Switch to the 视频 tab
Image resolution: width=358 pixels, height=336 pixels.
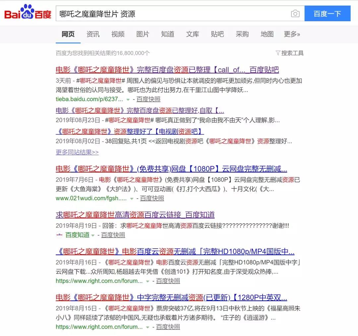point(118,34)
